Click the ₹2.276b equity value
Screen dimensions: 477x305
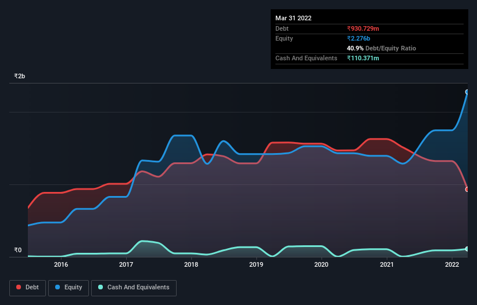tap(358, 38)
